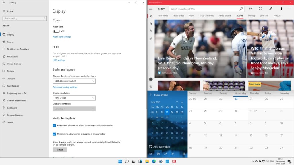Open People icon in Calendar bottom bar
294x165 pixels.
tap(165, 154)
